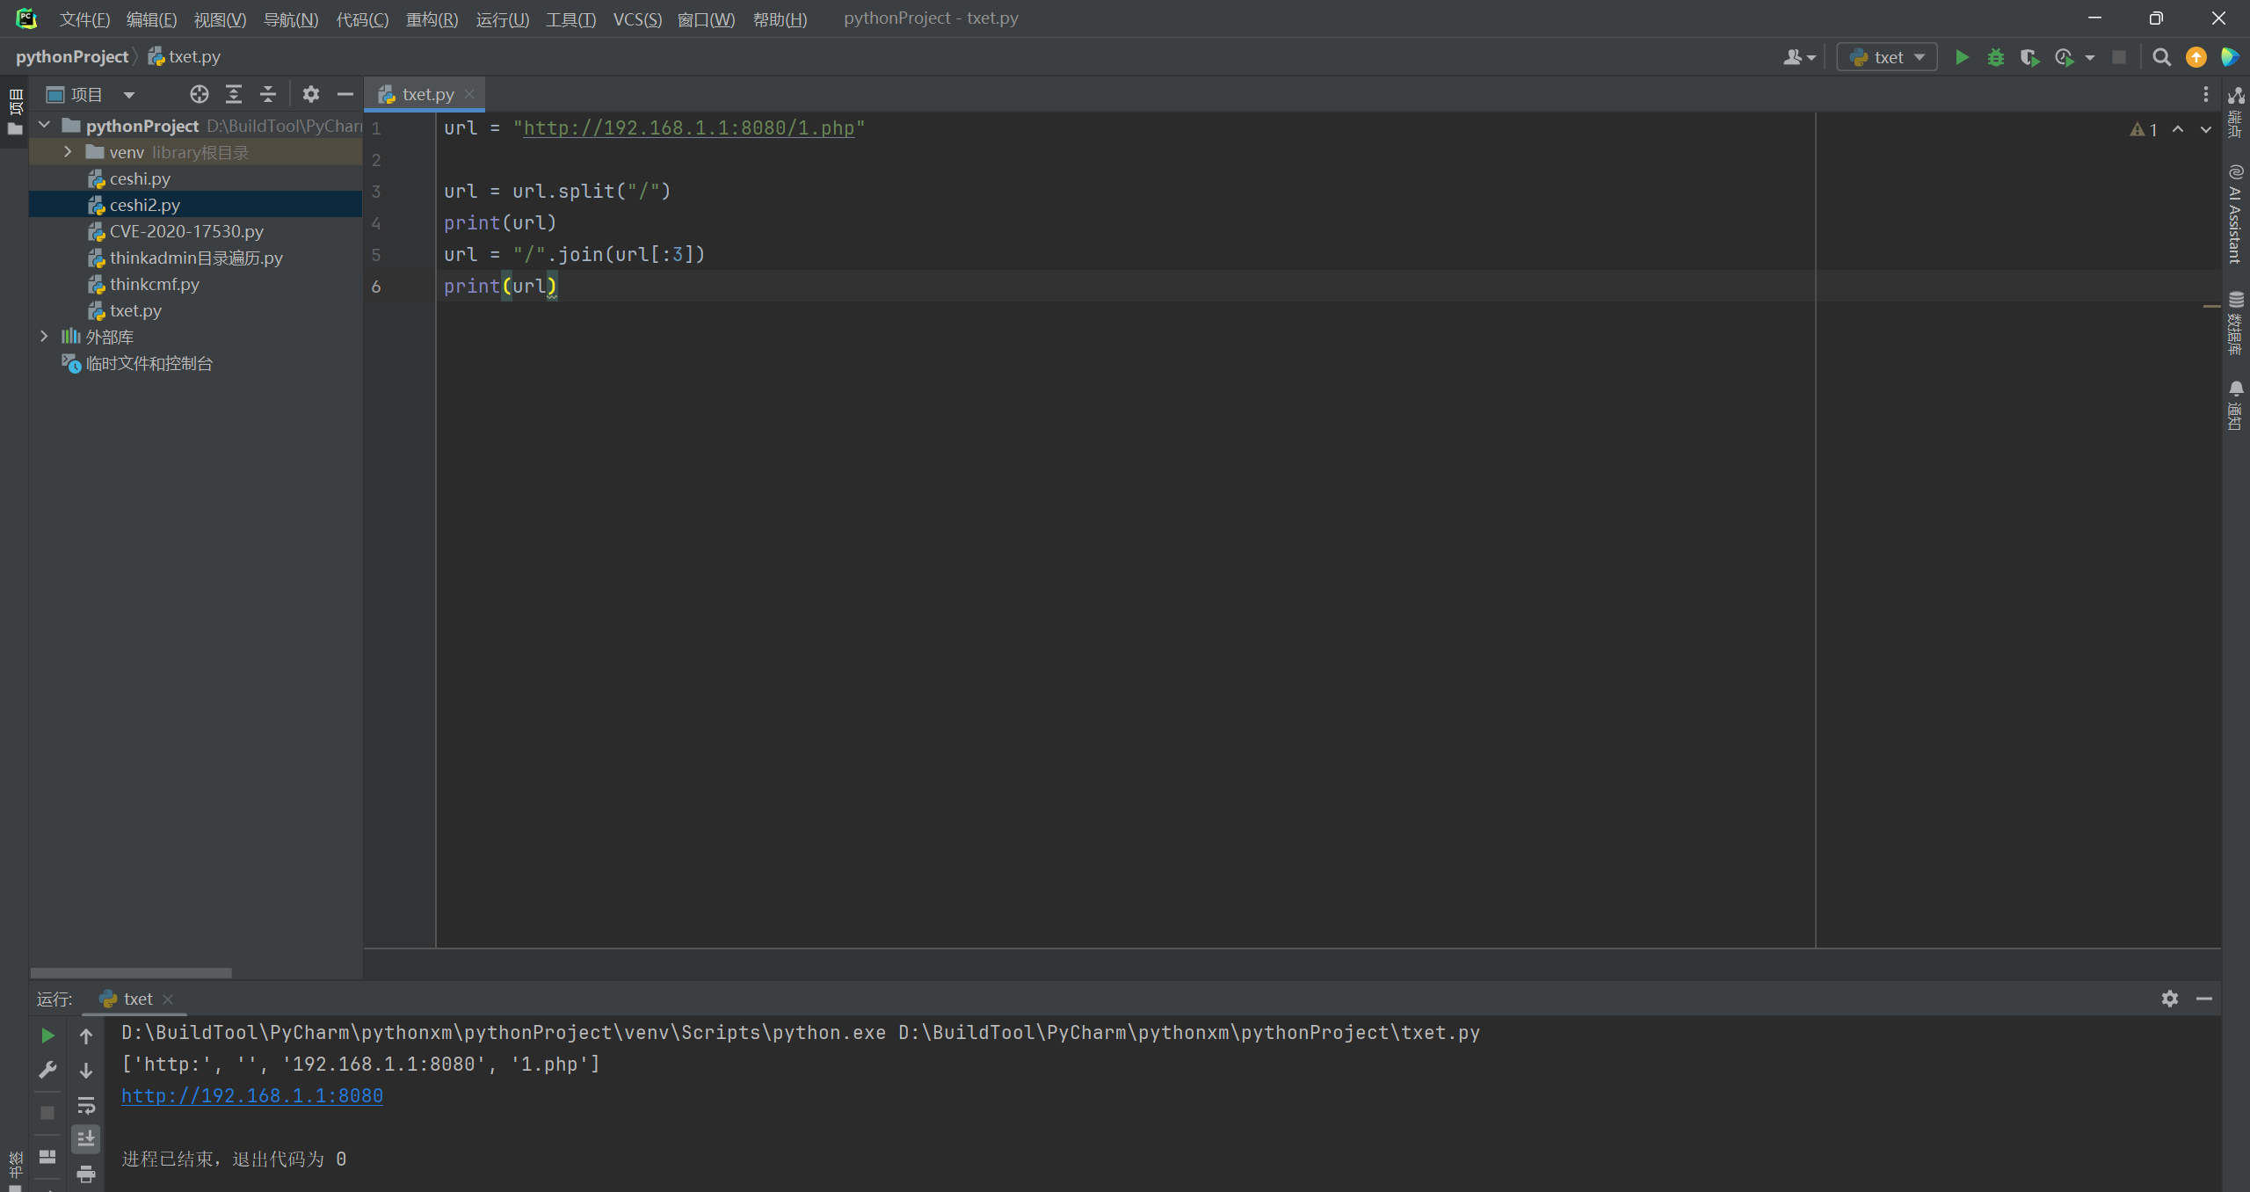Image resolution: width=2250 pixels, height=1192 pixels.
Task: Select 临时文件和控制台 node
Action: [149, 363]
